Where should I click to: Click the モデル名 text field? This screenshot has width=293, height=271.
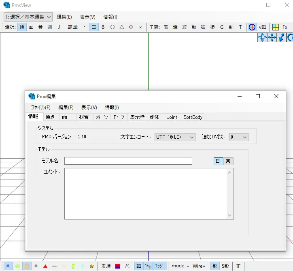(x=128, y=161)
